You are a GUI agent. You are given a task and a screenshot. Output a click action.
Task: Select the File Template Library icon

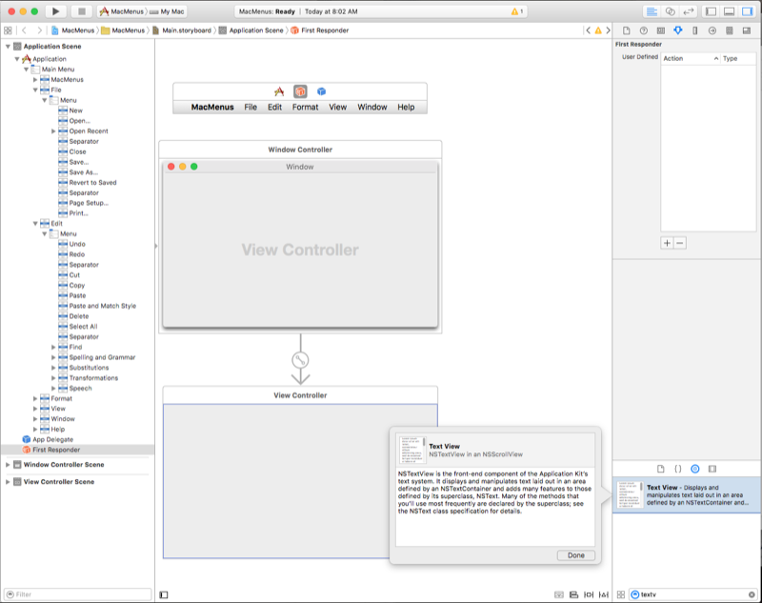pyautogui.click(x=660, y=469)
